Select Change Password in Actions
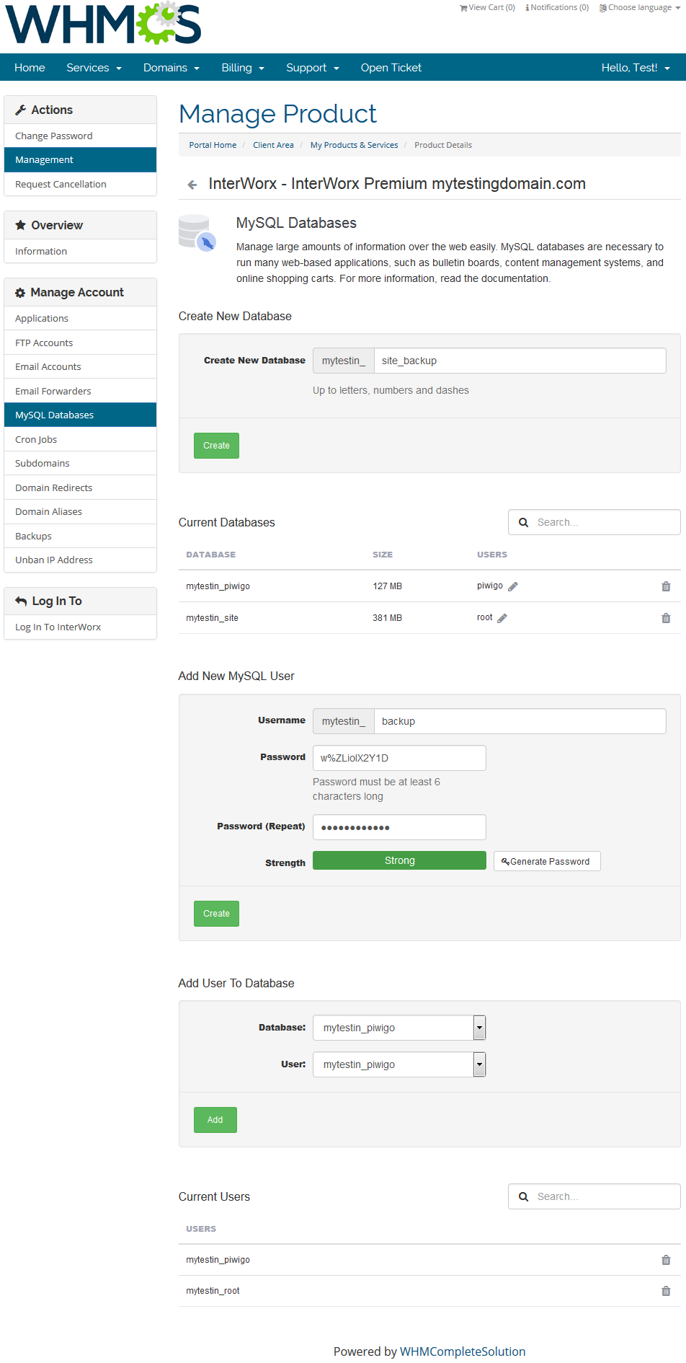Viewport: 686px width, 1363px height. 80,136
